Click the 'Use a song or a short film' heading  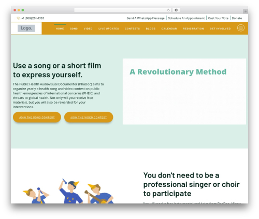[57, 70]
